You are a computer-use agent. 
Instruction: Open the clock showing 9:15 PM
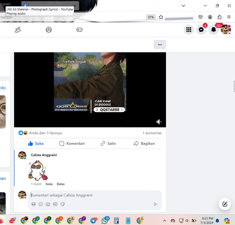pyautogui.click(x=207, y=220)
